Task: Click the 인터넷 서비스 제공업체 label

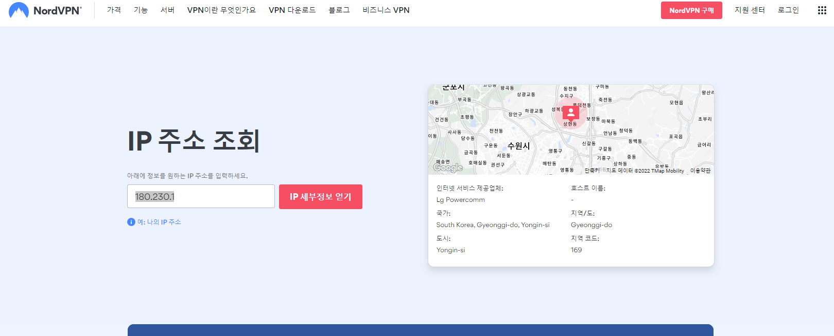Action: click(x=470, y=188)
